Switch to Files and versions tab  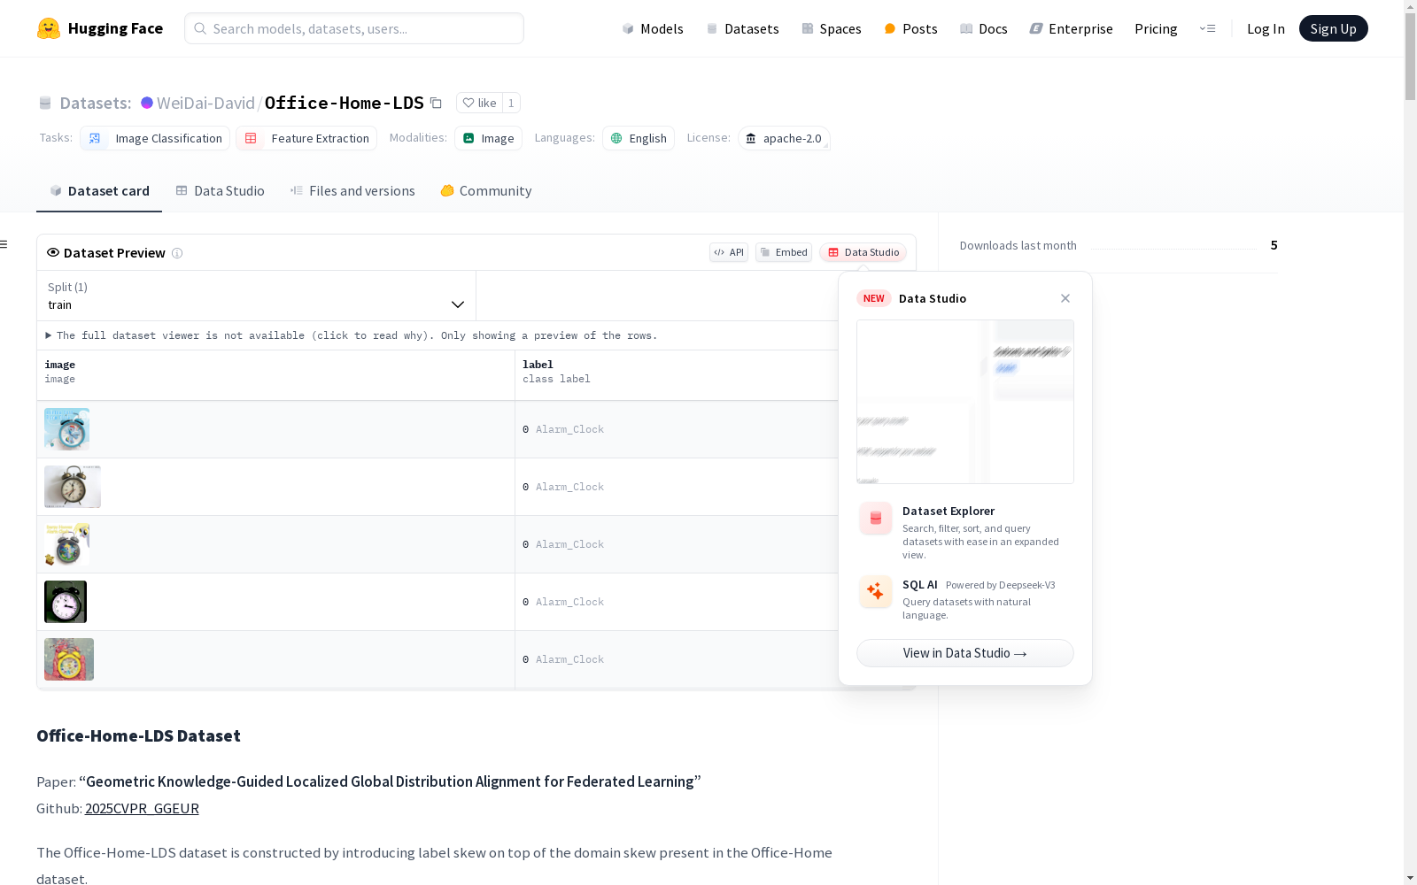coord(352,191)
